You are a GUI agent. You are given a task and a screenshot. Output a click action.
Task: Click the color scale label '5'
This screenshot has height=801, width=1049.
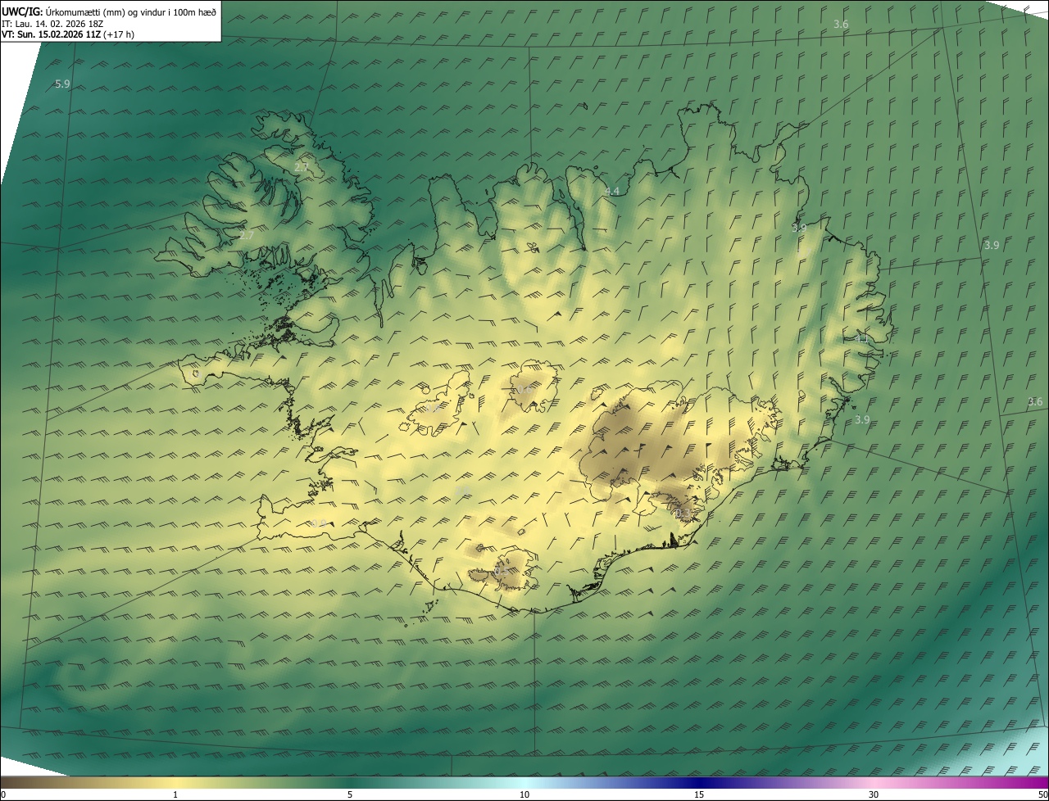(350, 795)
